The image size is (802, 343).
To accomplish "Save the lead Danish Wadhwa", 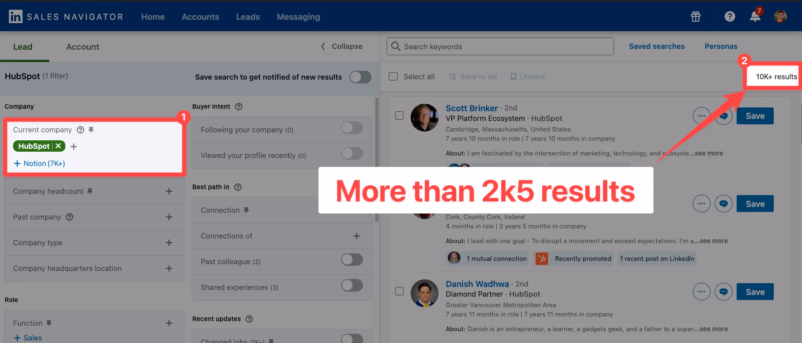I will click(x=755, y=292).
